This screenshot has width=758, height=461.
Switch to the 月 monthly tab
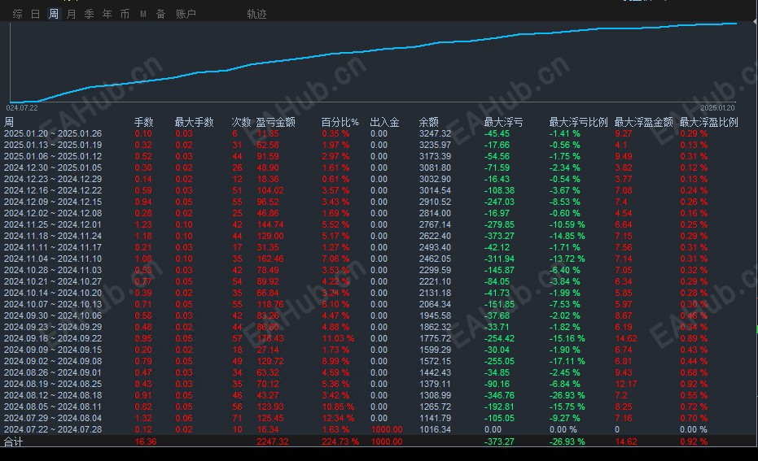(x=71, y=14)
